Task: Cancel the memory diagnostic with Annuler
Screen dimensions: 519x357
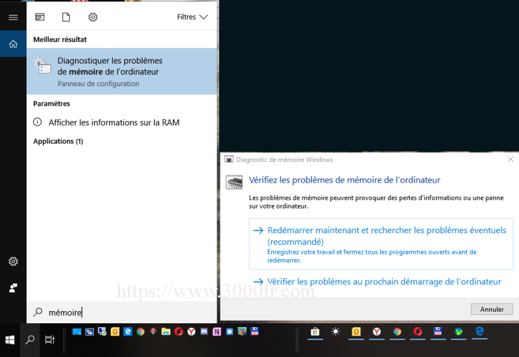Action: tap(492, 310)
